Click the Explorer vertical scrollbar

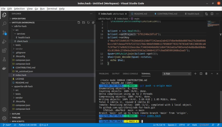coord(95,64)
